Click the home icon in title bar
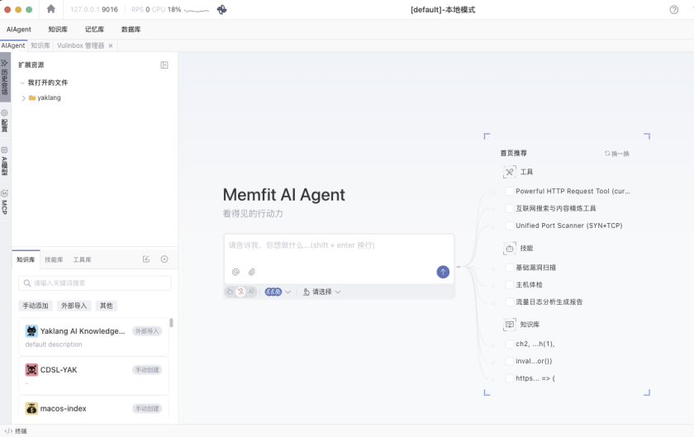Image resolution: width=694 pixels, height=437 pixels. 51,9
